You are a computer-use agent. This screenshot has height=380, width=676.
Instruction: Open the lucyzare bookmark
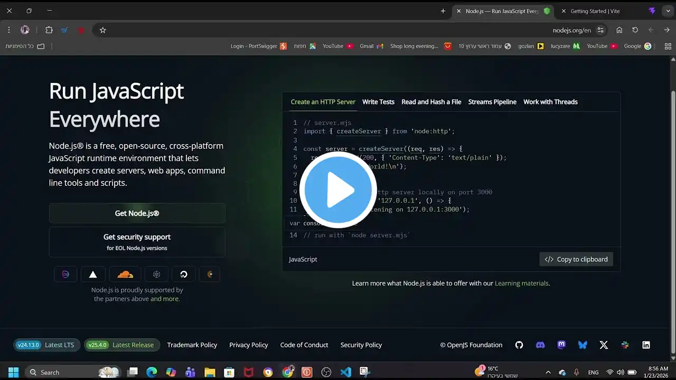[565, 46]
